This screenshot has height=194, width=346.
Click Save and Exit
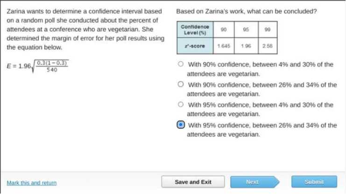pos(193,182)
